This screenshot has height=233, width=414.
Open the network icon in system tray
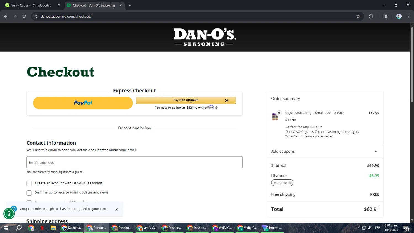[x=364, y=228]
